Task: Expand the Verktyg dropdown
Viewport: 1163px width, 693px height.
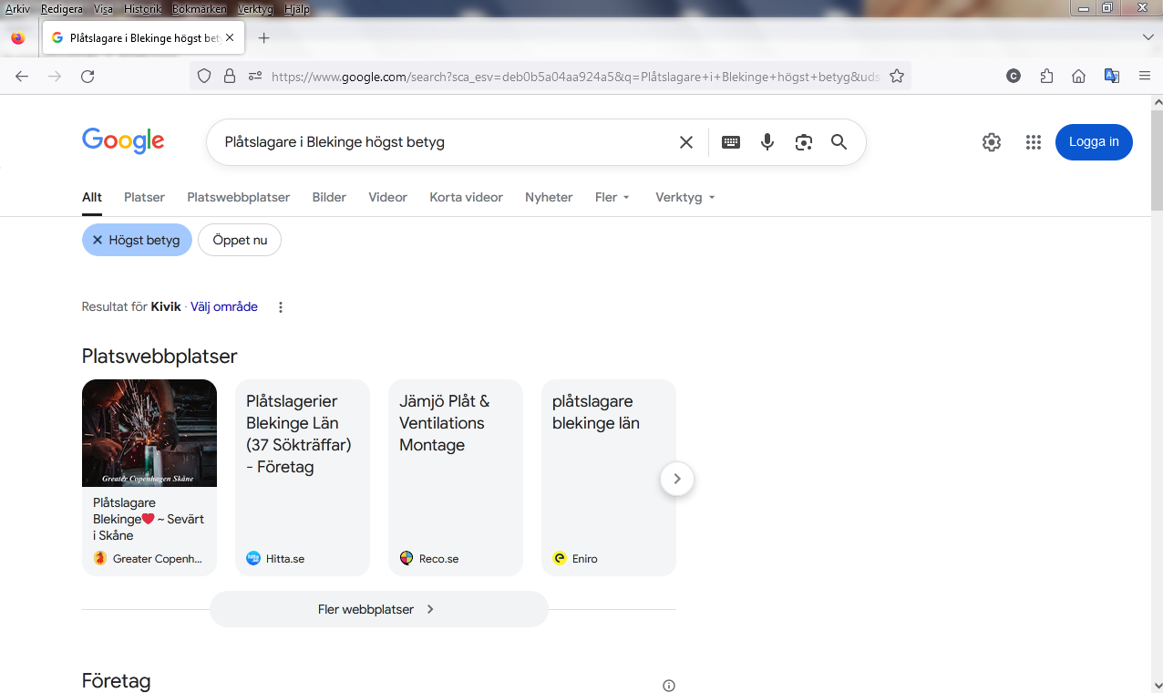Action: [684, 197]
